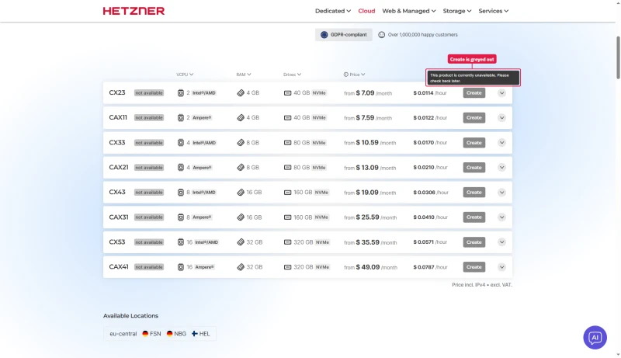
Task: Click the 'Price incl. IPv4' note
Action: [482, 285]
